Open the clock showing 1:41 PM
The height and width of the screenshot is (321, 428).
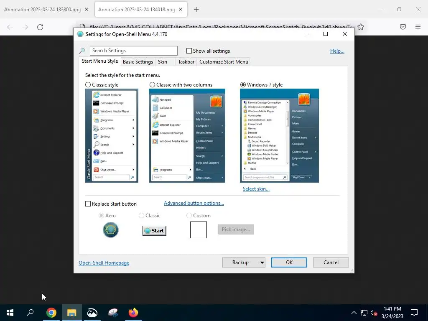(392, 313)
